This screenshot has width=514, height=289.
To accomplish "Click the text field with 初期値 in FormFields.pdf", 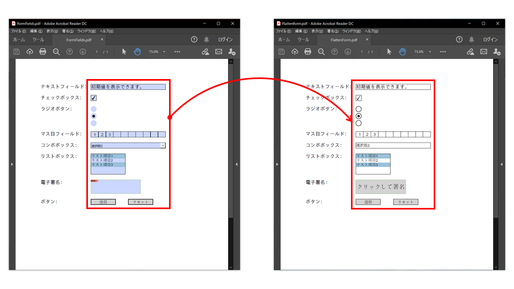I will (x=128, y=87).
